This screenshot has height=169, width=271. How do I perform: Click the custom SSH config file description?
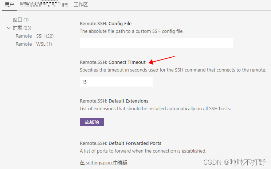pyautogui.click(x=131, y=31)
